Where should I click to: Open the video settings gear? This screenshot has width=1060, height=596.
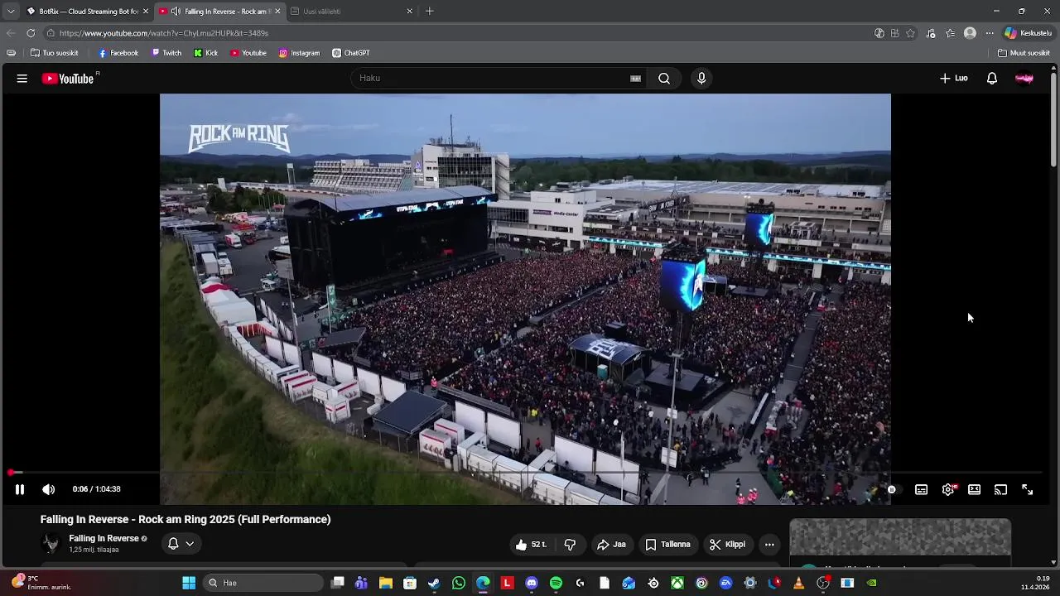(x=948, y=490)
